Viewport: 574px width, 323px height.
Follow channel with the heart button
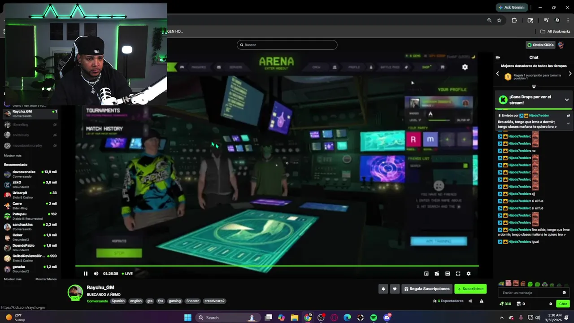tap(395, 289)
